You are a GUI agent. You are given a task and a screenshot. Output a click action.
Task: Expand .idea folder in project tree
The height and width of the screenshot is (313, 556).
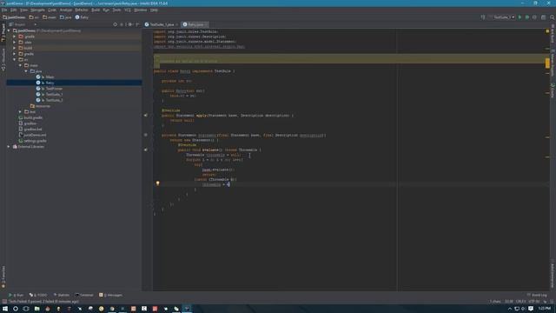pyautogui.click(x=15, y=43)
